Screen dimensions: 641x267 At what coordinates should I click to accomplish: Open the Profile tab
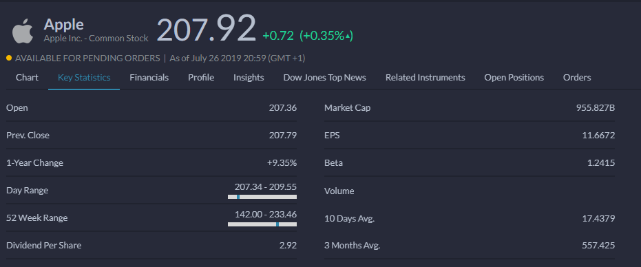[x=201, y=77]
